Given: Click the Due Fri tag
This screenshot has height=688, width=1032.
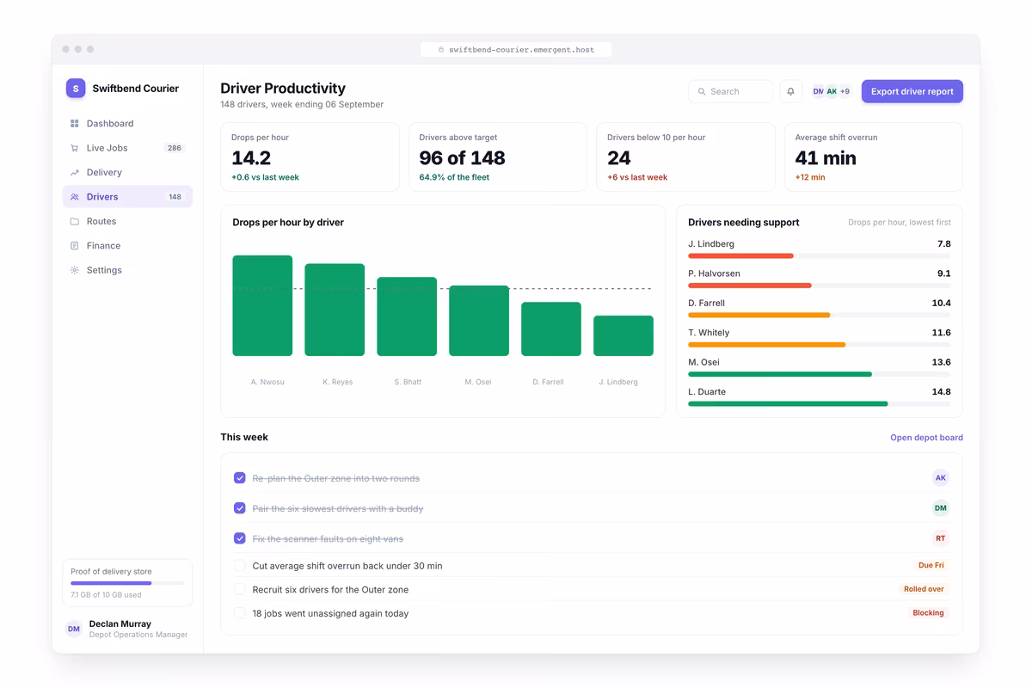Looking at the screenshot, I should [x=931, y=566].
